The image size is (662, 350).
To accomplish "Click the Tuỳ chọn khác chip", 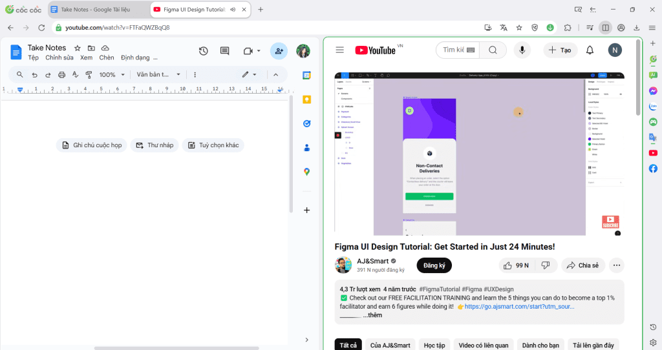I will coord(213,145).
